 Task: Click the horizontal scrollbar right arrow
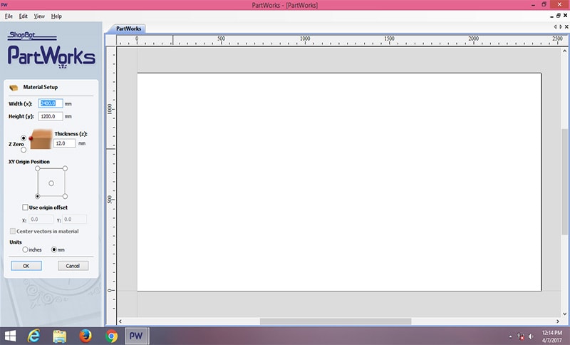tap(558, 321)
